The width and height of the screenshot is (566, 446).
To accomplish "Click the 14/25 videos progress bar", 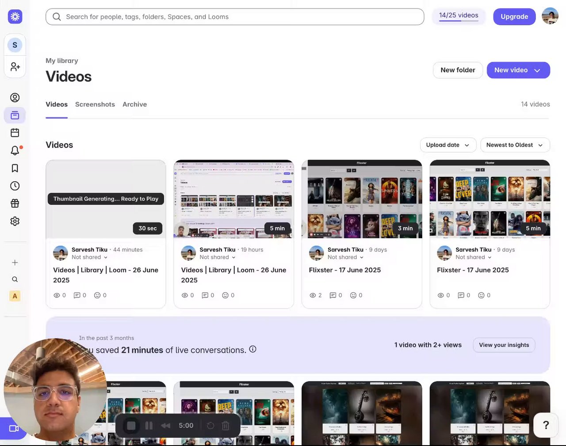I will point(459,21).
